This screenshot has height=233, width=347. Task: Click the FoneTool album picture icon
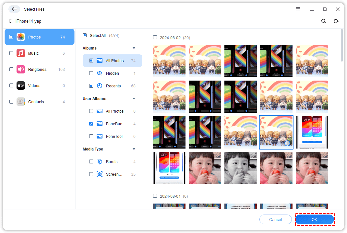pyautogui.click(x=100, y=136)
